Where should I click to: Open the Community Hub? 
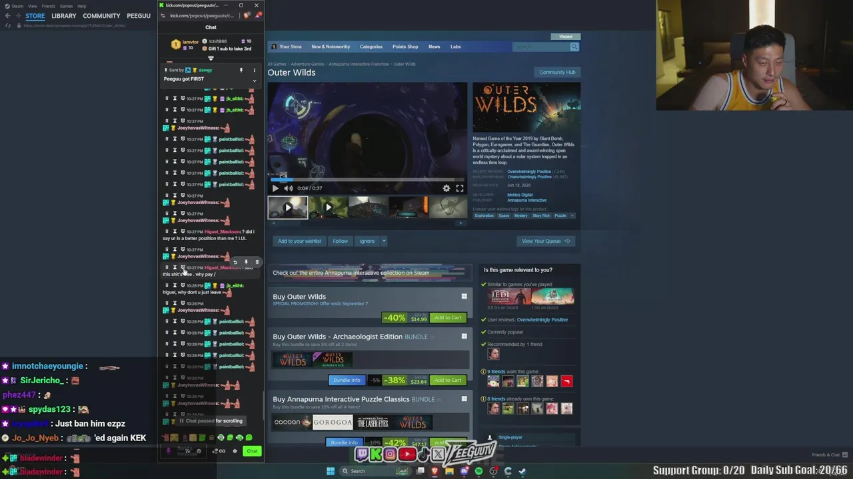pyautogui.click(x=557, y=72)
